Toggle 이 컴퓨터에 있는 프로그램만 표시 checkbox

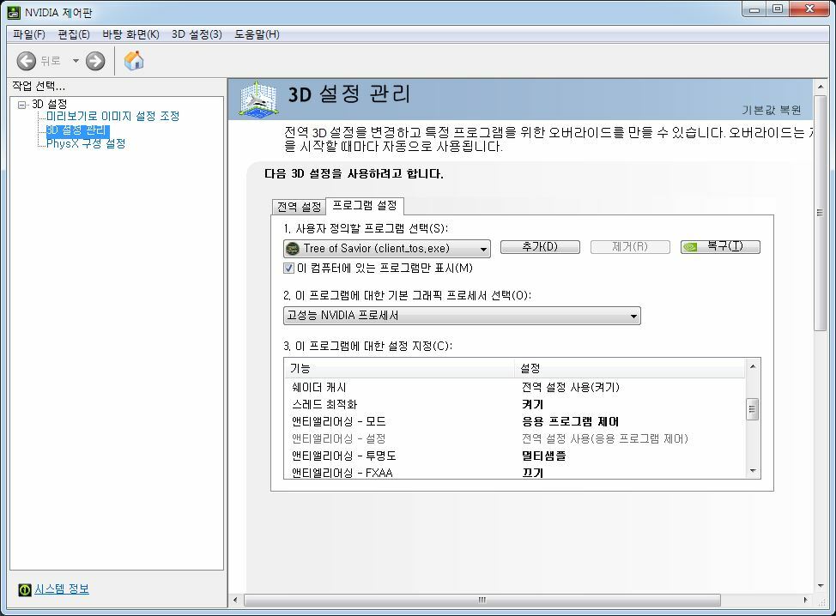(x=288, y=268)
